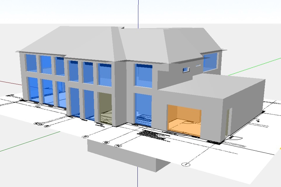This screenshot has width=281, height=187.
Task: Click the small window above the garage
Action: coord(186,69)
